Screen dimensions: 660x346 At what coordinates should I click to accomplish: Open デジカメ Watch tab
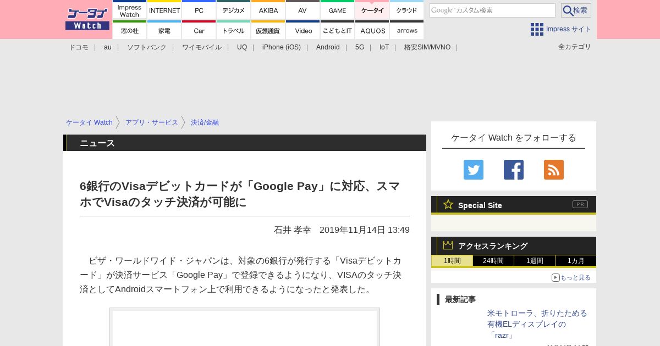(x=234, y=10)
